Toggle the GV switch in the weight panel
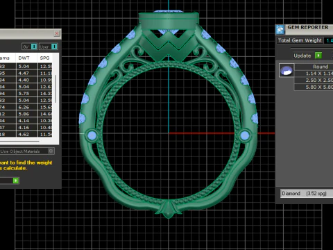 pos(34,47)
